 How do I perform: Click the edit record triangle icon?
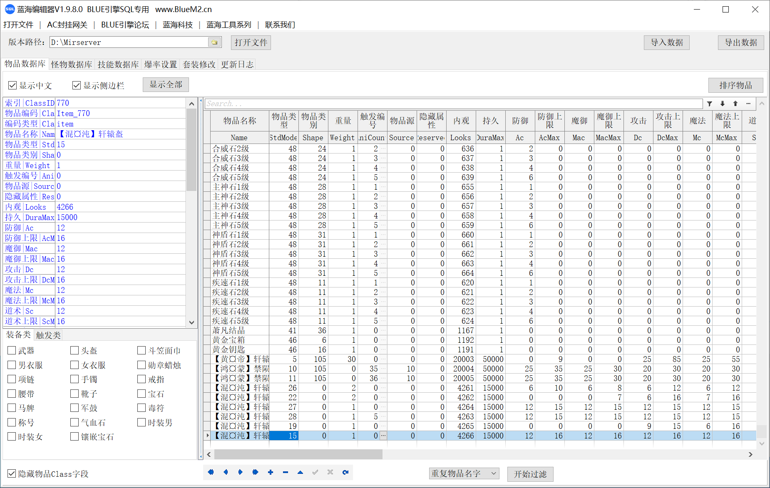[301, 472]
